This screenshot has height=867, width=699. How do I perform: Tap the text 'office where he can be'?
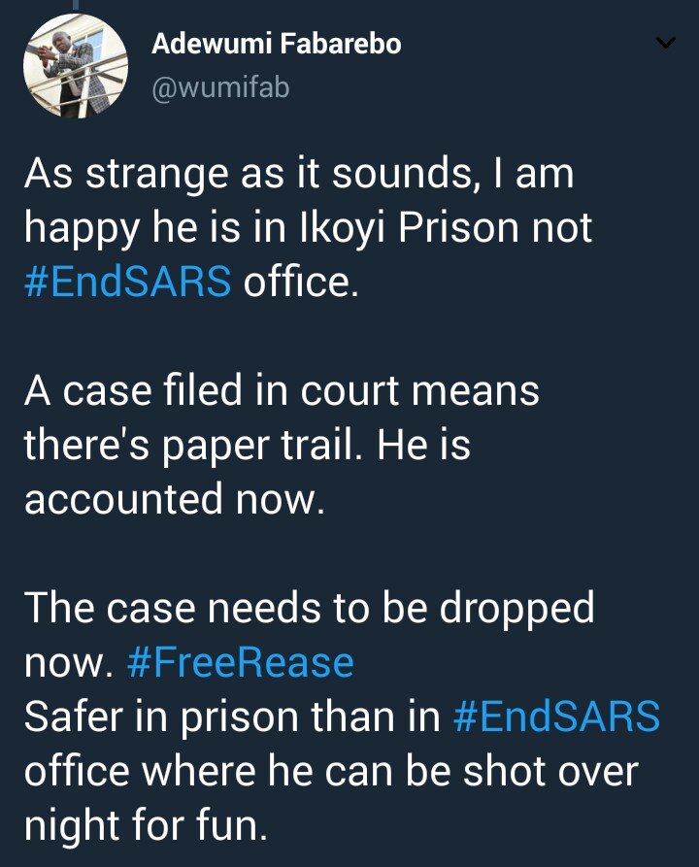pos(238,773)
